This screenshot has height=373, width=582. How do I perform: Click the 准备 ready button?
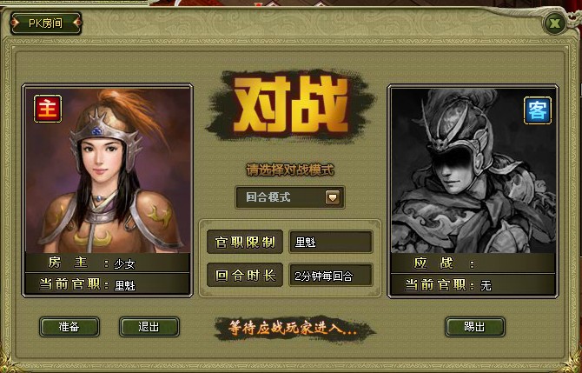click(69, 327)
